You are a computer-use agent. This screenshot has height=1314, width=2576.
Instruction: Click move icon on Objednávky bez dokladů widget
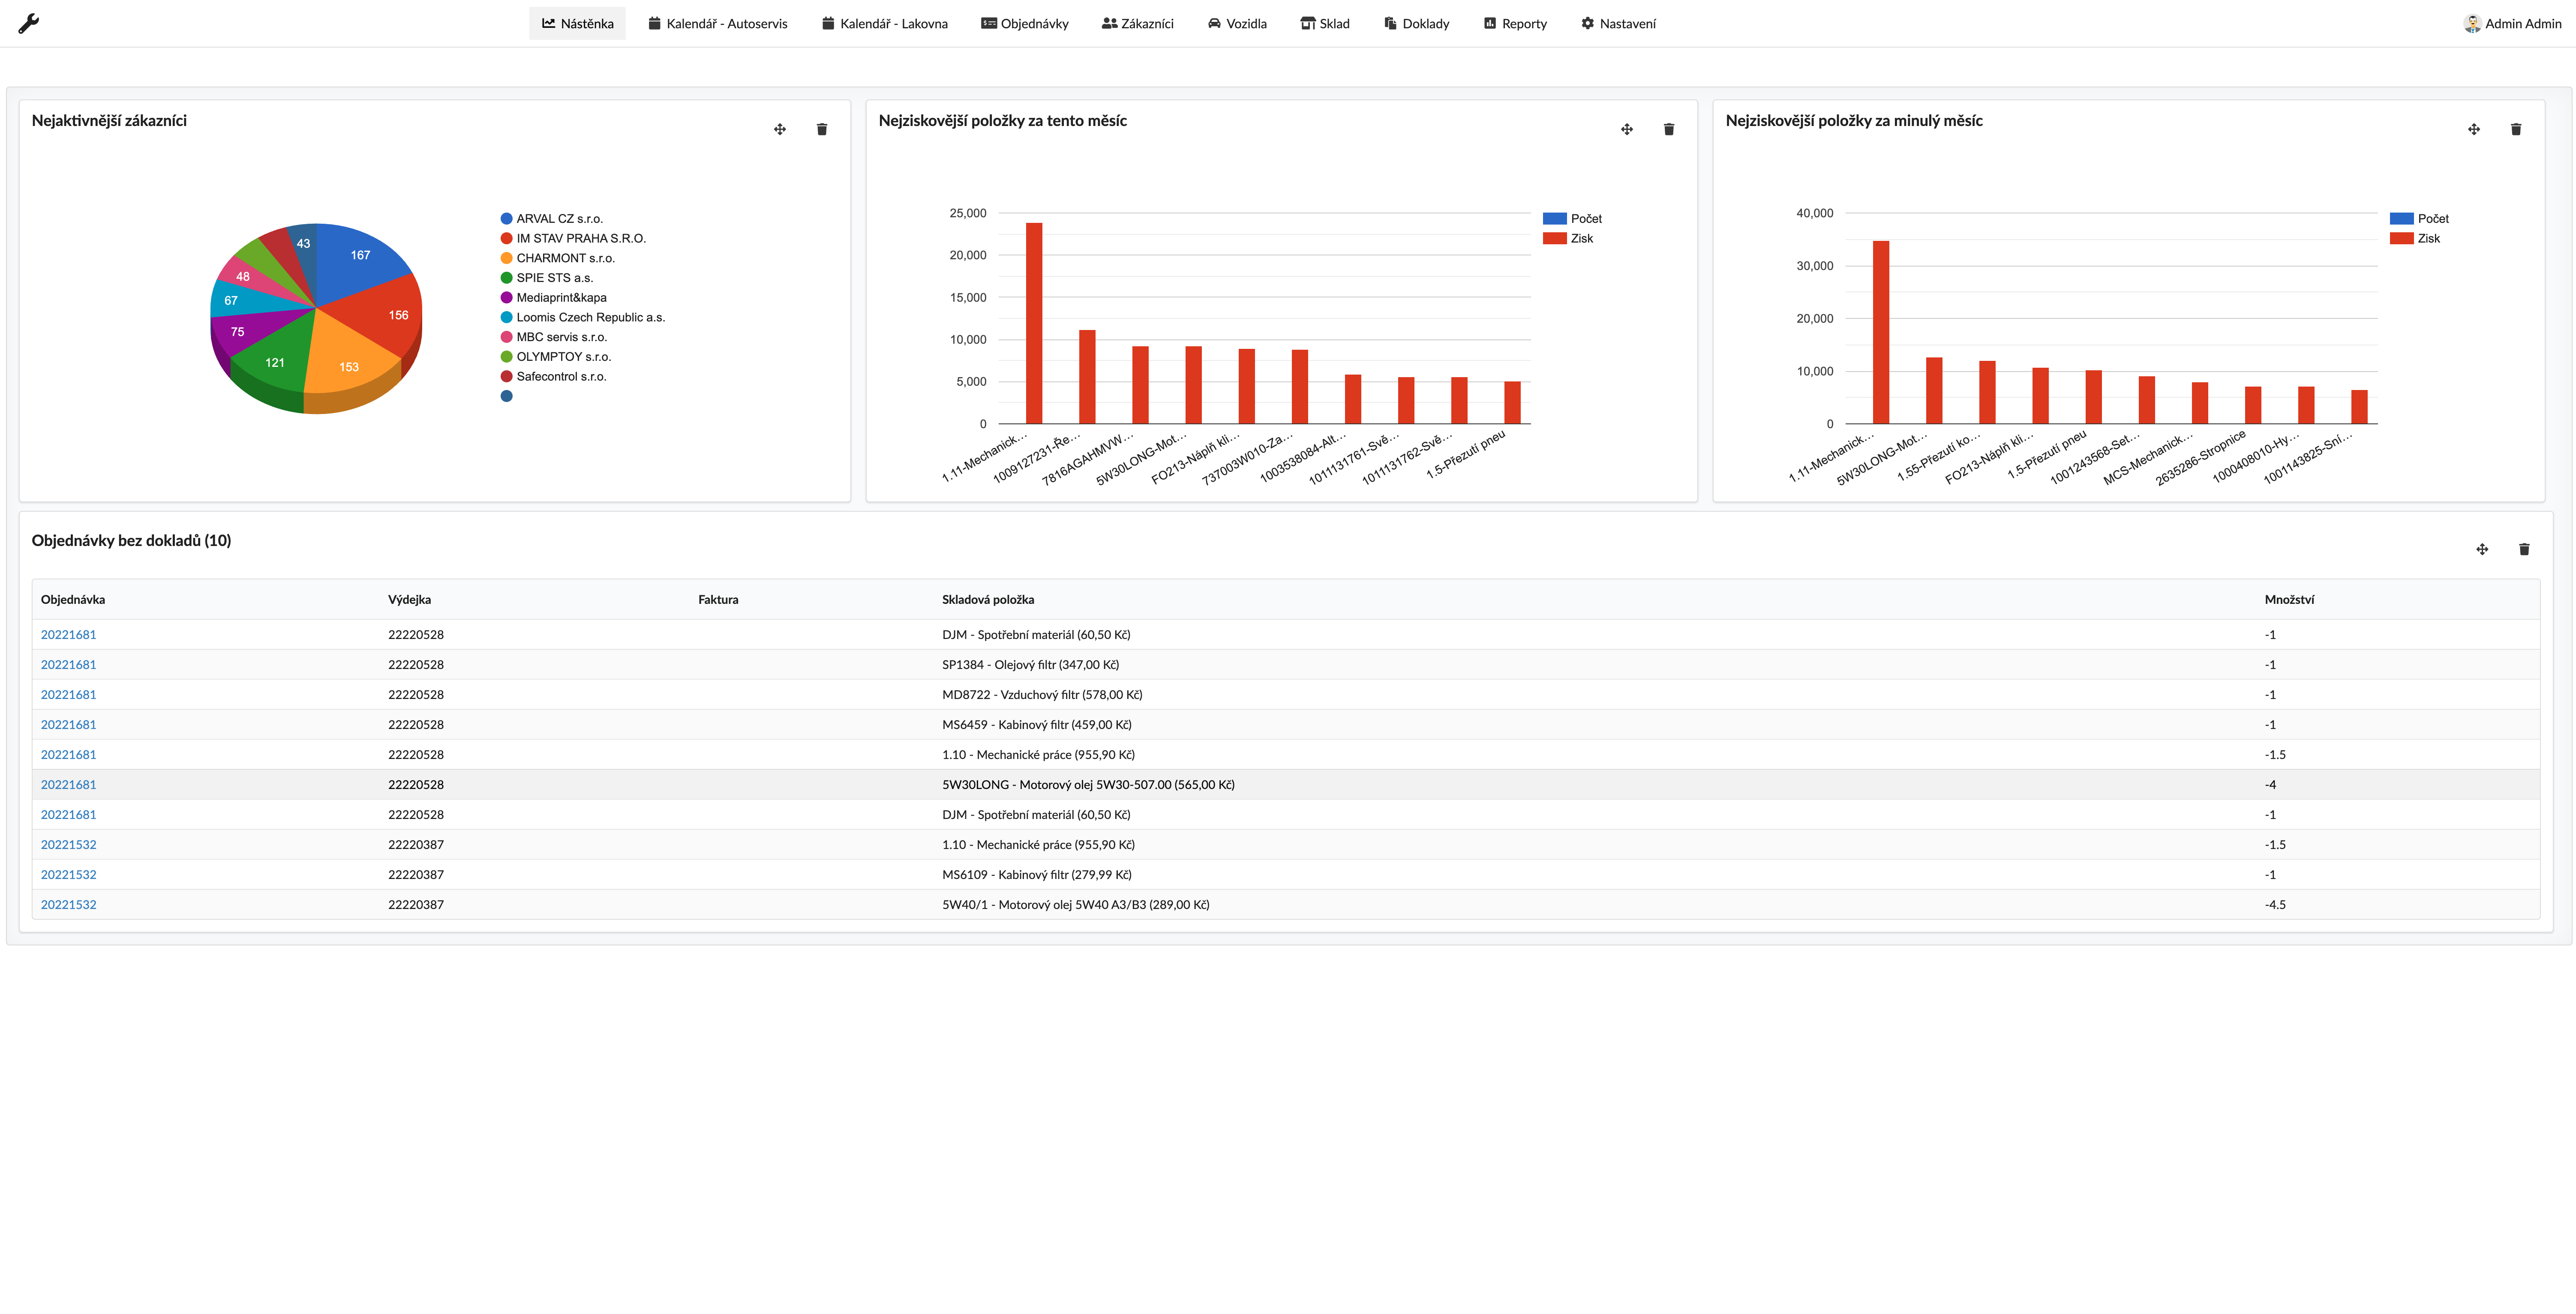click(2482, 549)
